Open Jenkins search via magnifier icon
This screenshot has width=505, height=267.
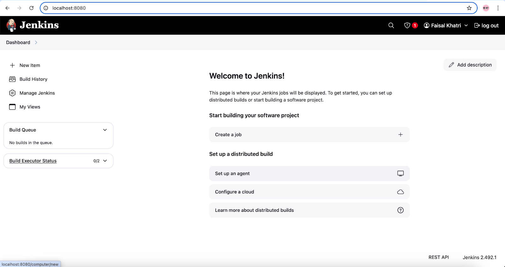[x=391, y=26]
